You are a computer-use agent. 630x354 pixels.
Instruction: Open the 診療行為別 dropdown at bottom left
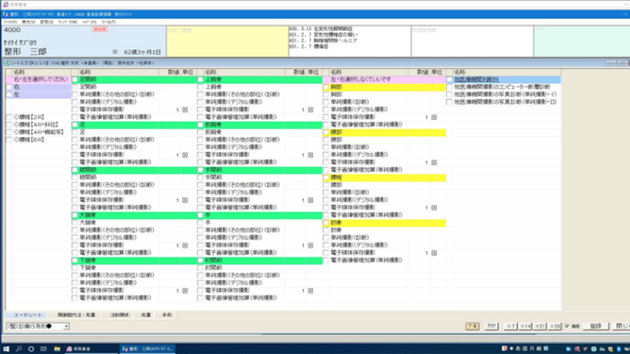[x=66, y=326]
